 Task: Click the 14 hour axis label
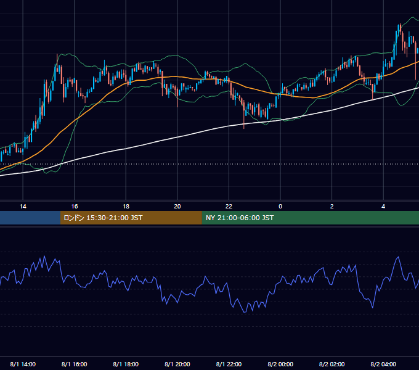[x=23, y=207]
